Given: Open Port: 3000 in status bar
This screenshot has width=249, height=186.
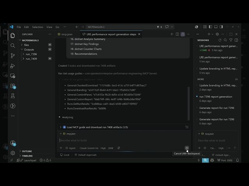Looking at the screenshot, I should [225, 160].
